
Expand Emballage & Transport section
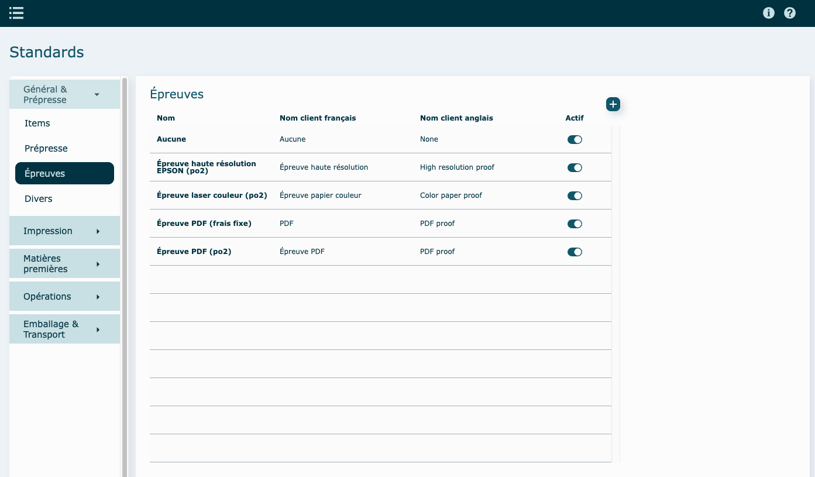click(x=64, y=330)
